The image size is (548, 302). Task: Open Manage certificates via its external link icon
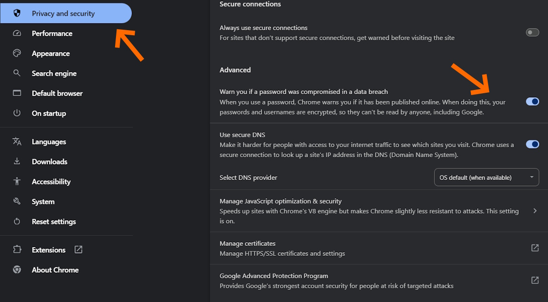534,248
